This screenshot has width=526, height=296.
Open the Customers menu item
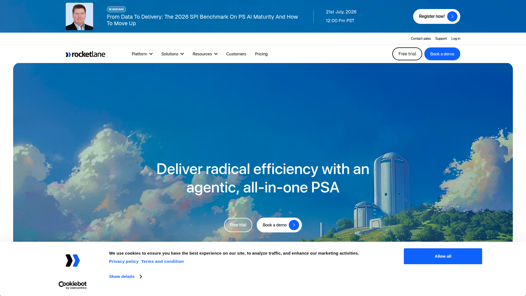point(236,54)
